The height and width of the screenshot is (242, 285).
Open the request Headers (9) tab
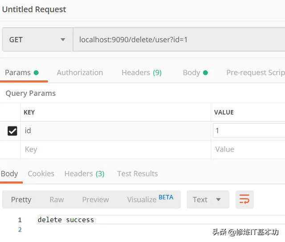pyautogui.click(x=142, y=73)
